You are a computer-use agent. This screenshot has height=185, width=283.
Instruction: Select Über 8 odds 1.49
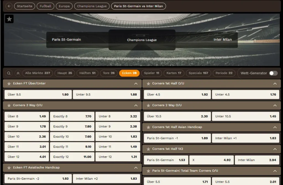(x=27, y=116)
